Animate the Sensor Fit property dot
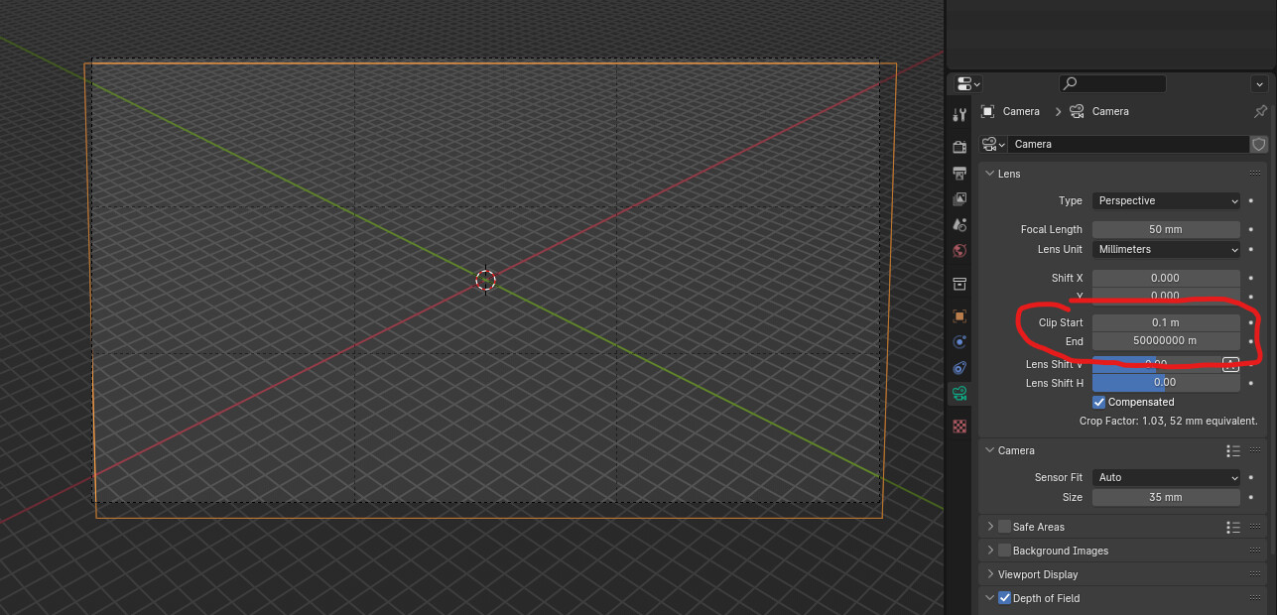1277x615 pixels. coord(1251,477)
